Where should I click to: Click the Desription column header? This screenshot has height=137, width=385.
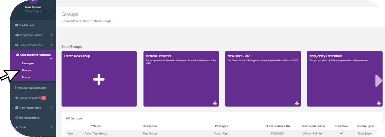point(150,126)
